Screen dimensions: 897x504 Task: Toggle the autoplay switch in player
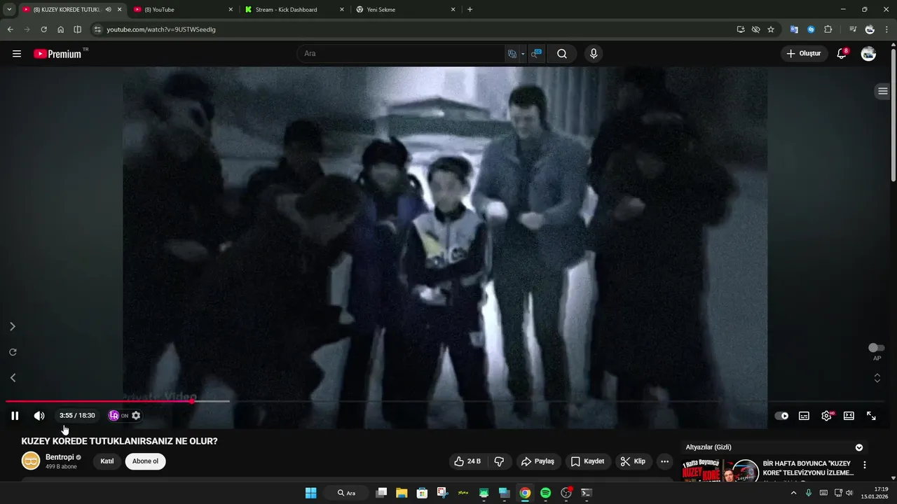click(781, 416)
